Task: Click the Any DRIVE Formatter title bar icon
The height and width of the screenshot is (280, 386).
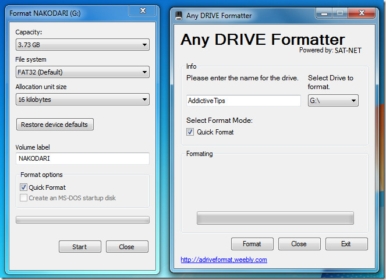Action: (179, 16)
